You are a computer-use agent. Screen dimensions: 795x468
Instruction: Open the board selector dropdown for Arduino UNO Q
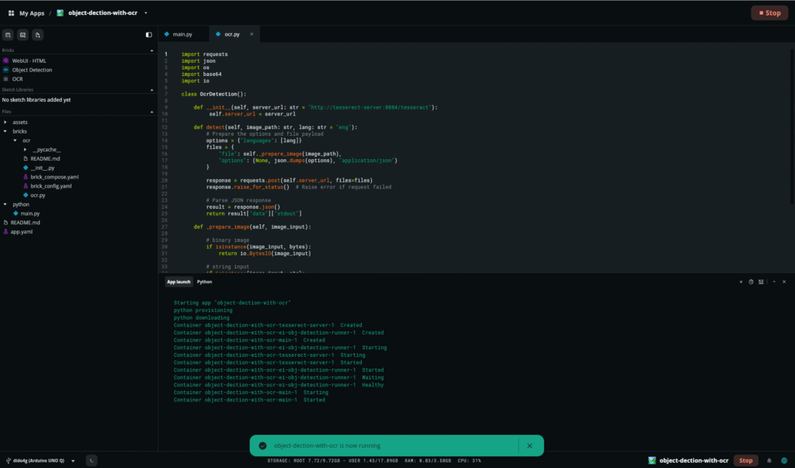(73, 460)
